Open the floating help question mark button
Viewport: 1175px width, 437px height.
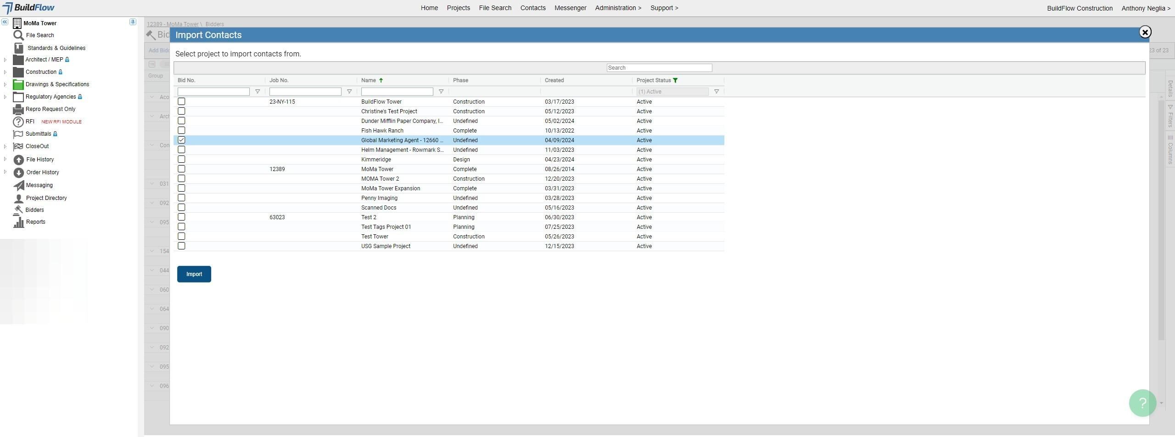click(1142, 403)
